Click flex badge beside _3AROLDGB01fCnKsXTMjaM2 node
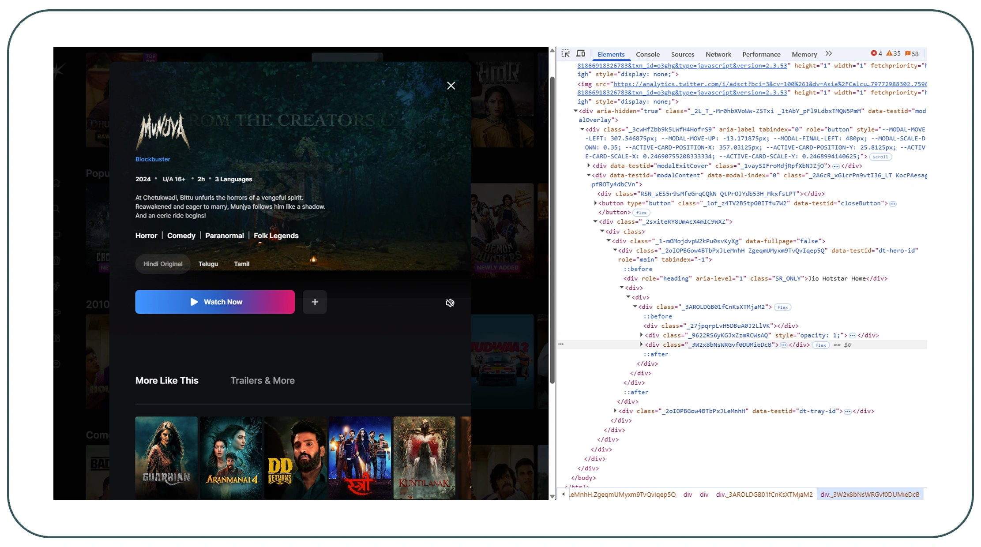Viewport: 981px width, 547px height. (783, 307)
